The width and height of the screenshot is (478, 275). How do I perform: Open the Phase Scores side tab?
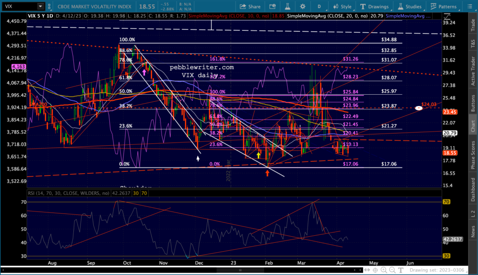(x=473, y=155)
